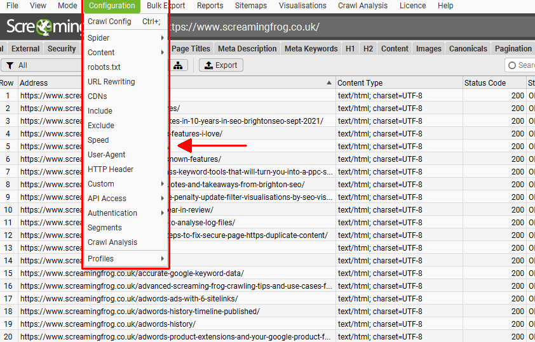Open the Help menu
The image size is (535, 342).
click(445, 6)
